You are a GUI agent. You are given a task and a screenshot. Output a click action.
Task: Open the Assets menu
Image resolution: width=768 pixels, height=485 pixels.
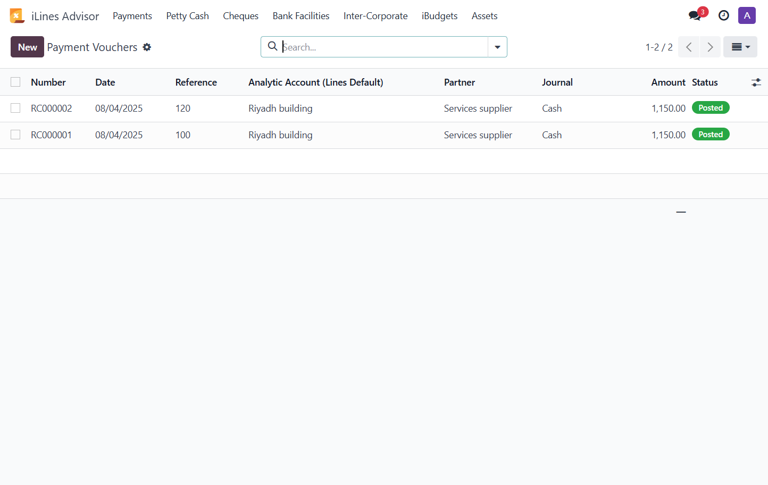(x=485, y=16)
